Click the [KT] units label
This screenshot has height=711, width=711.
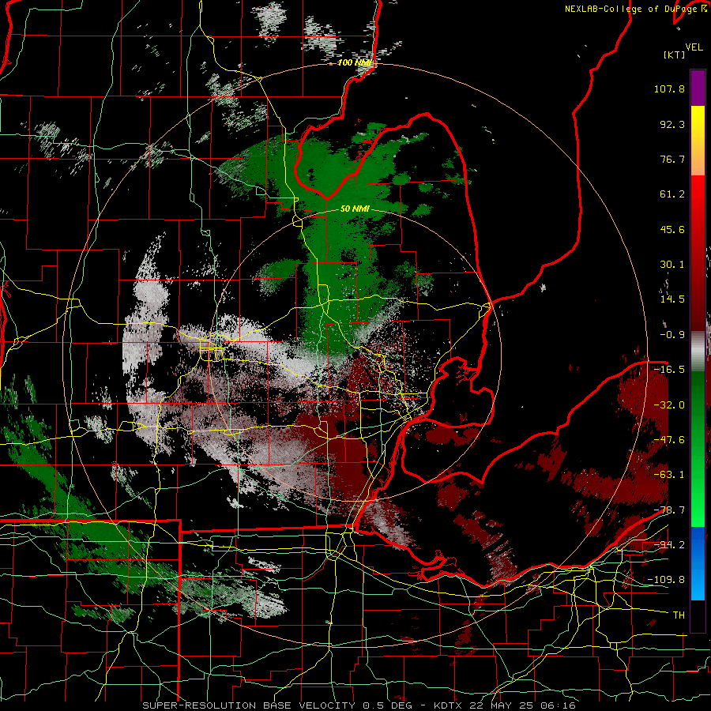674,55
